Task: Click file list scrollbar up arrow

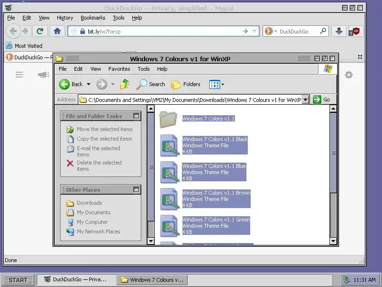Action: click(x=333, y=109)
